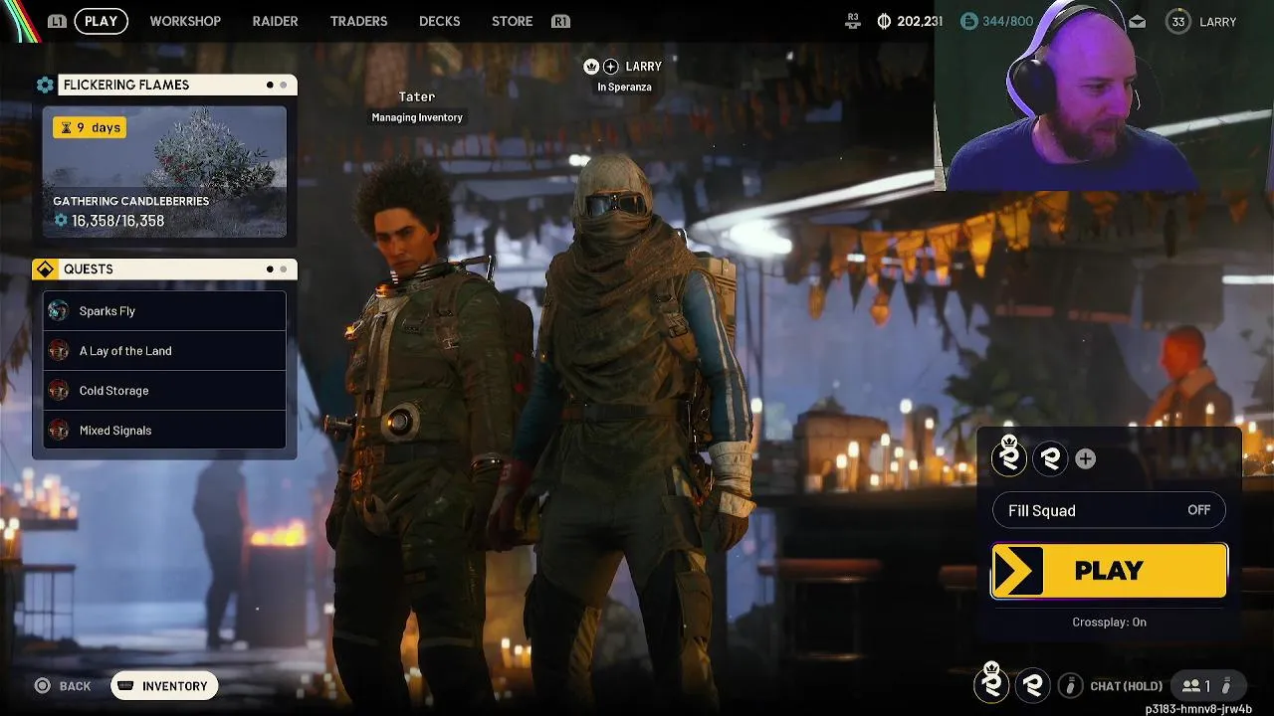Select the Mixed Signals quest

pos(164,431)
